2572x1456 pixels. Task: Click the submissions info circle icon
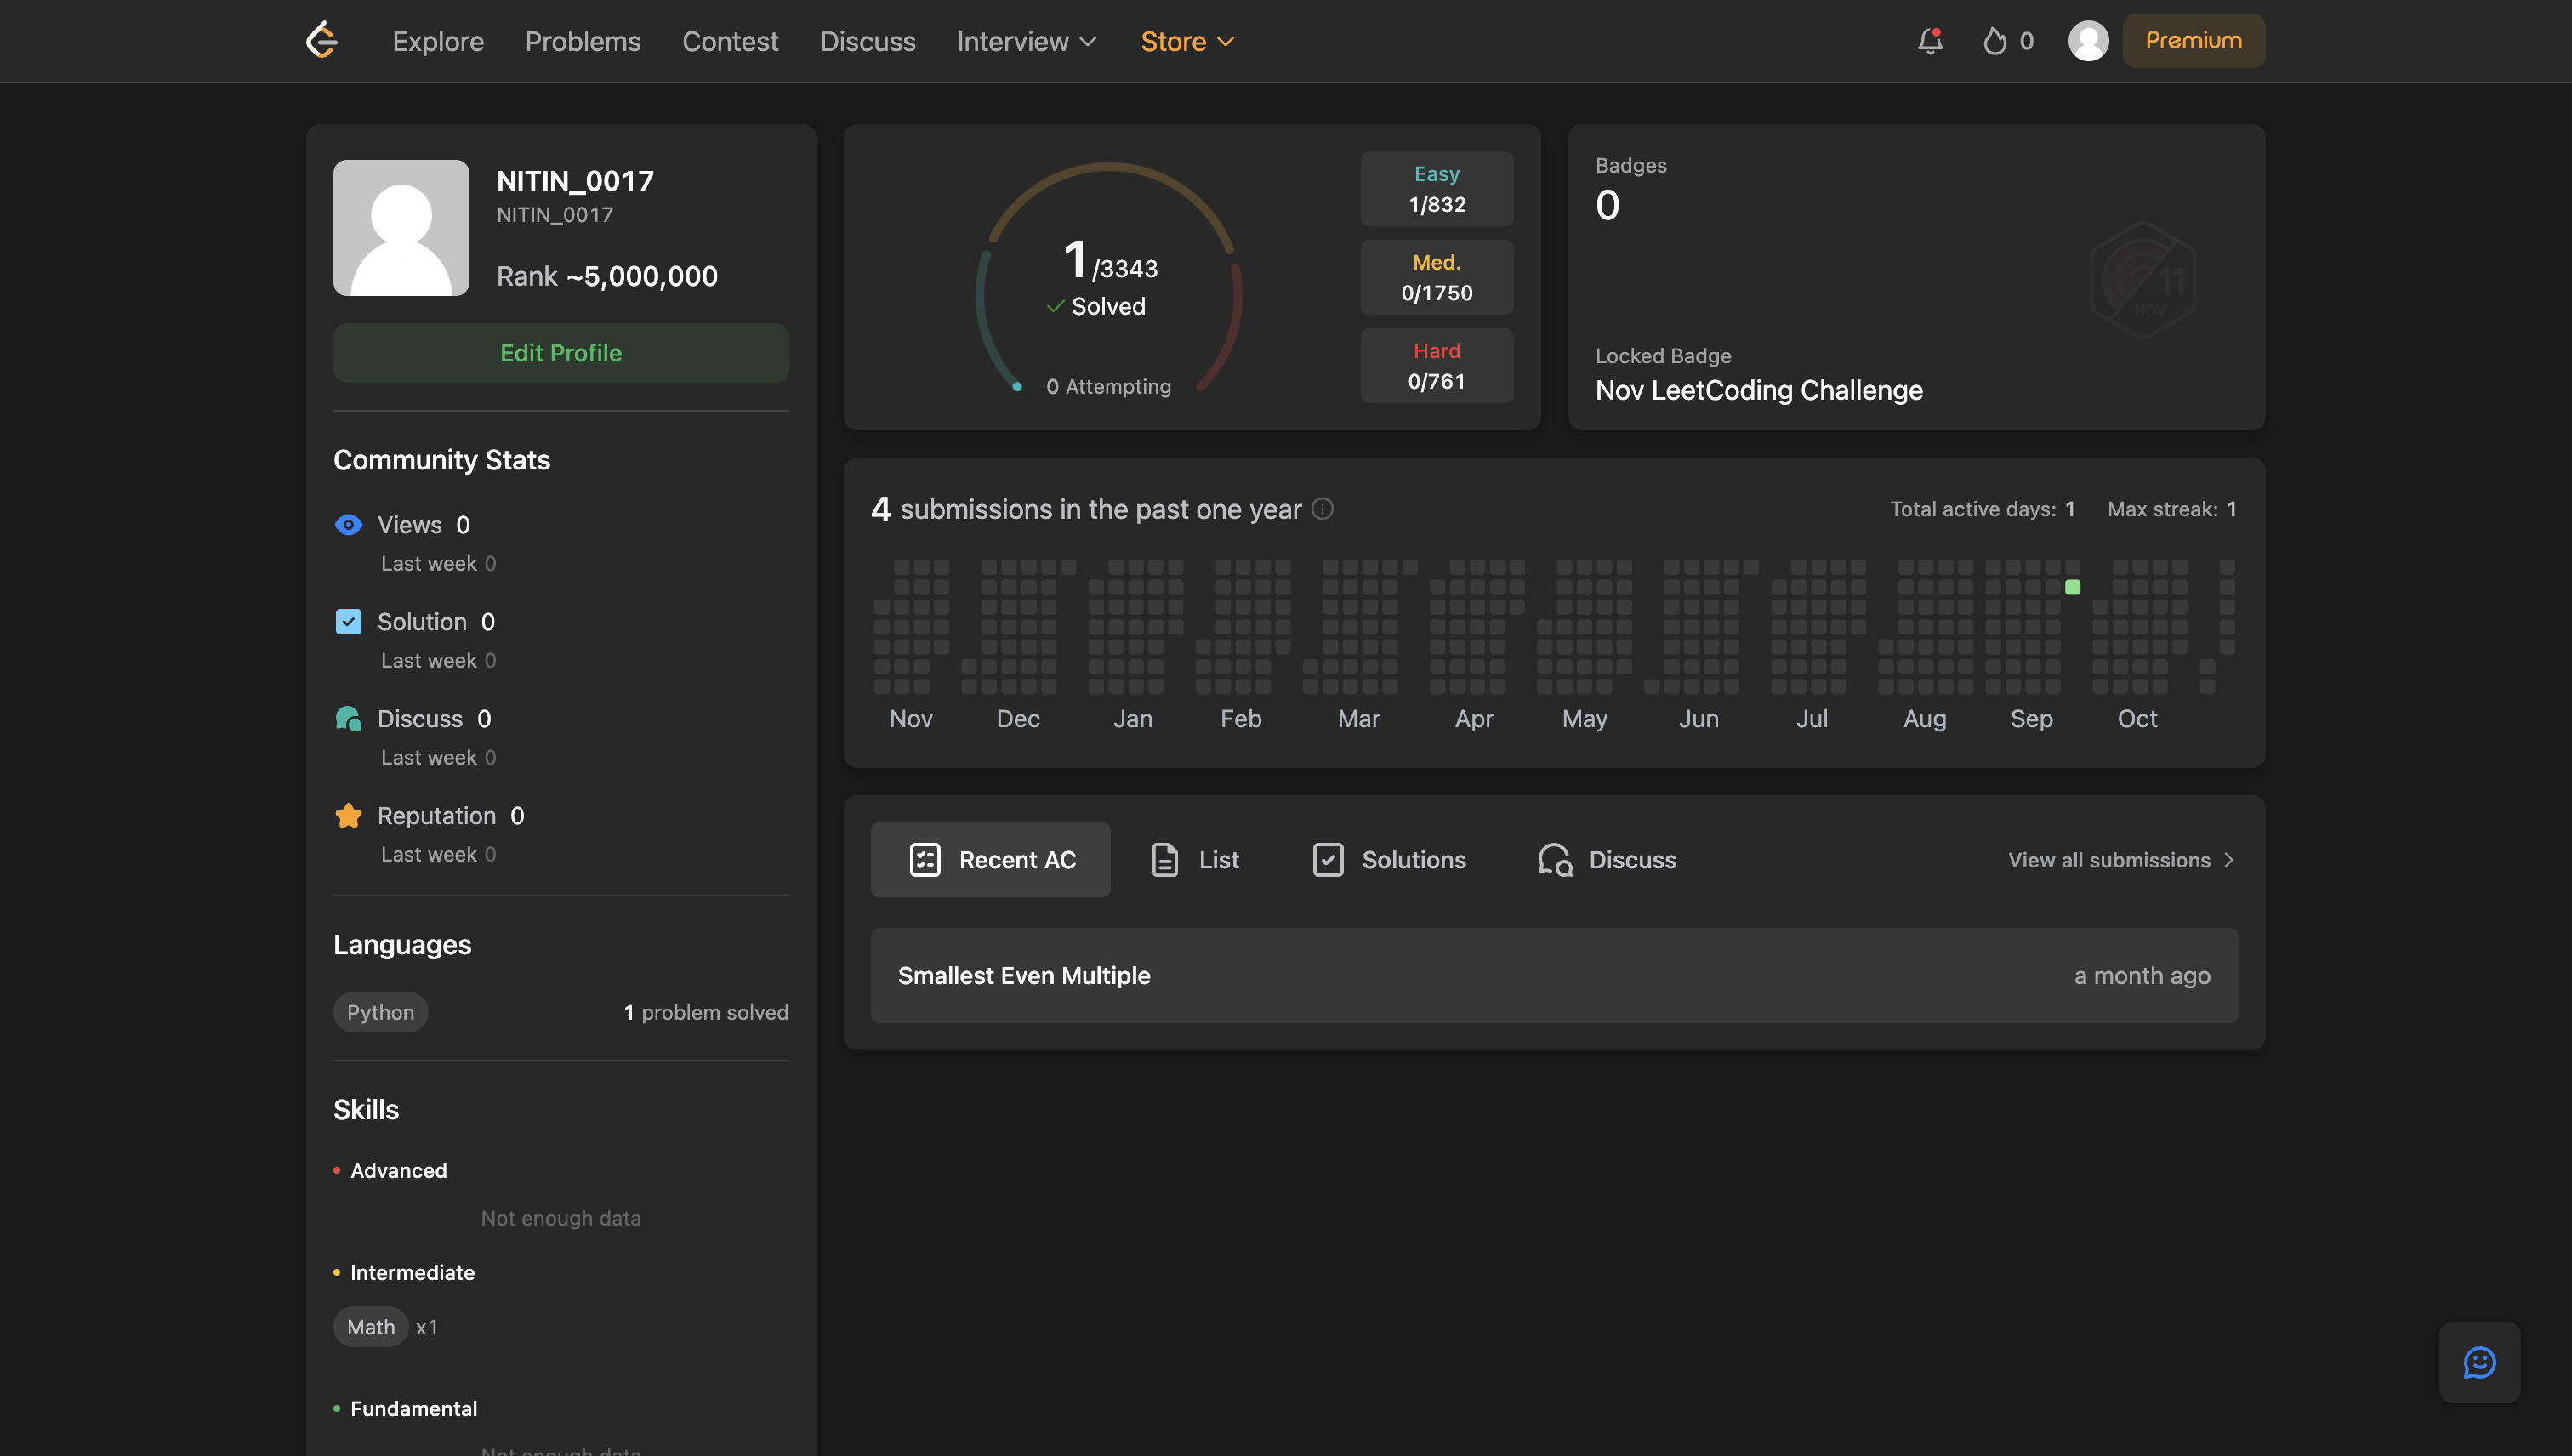(x=1322, y=509)
